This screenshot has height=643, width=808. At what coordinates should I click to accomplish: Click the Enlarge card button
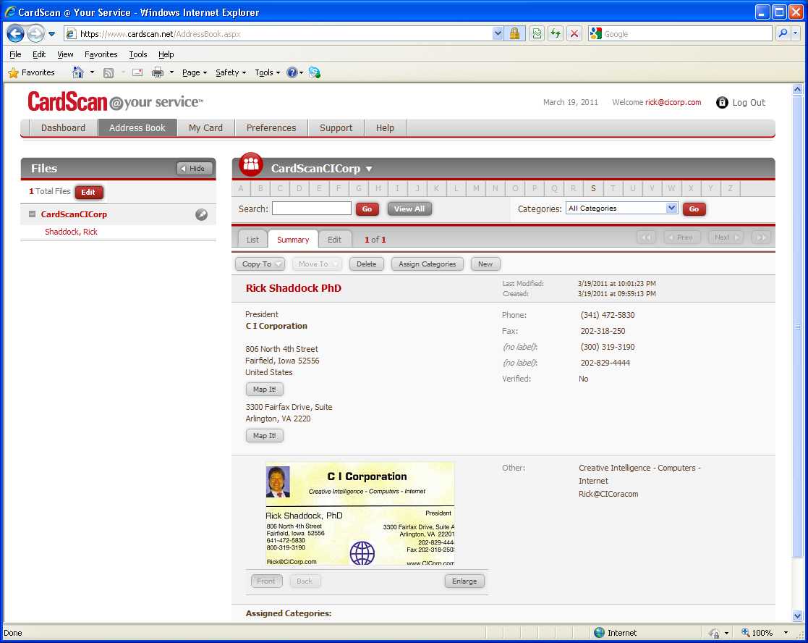(x=464, y=581)
